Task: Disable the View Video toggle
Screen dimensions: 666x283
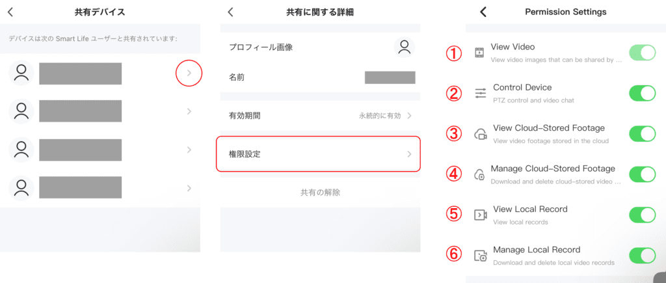Action: 642,53
